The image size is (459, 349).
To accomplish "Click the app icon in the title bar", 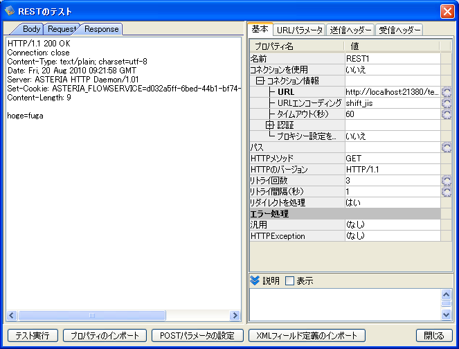I will (10, 11).
